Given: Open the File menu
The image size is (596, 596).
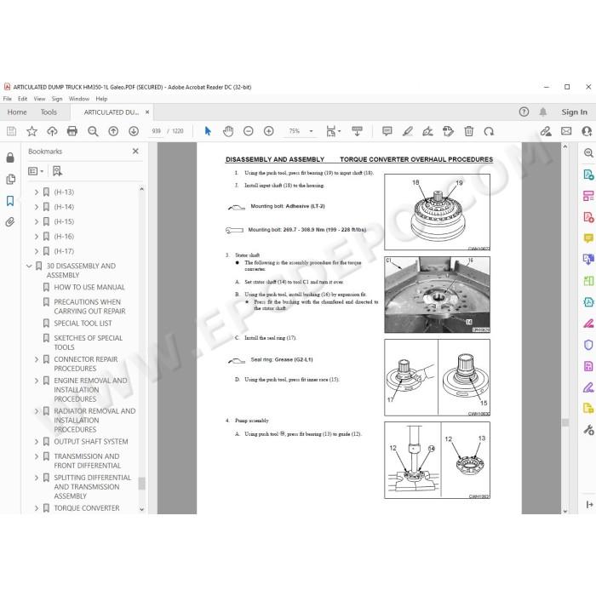Looking at the screenshot, I should [7, 99].
